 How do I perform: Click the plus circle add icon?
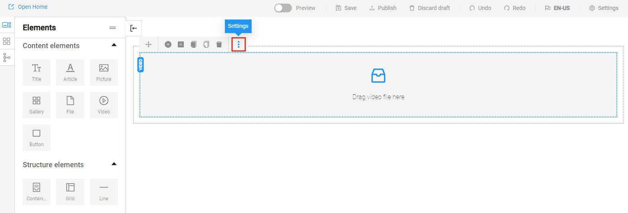168,45
